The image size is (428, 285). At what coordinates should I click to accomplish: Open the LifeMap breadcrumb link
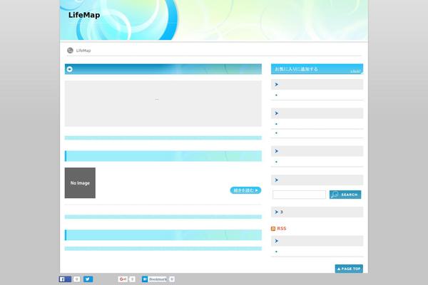(x=83, y=51)
